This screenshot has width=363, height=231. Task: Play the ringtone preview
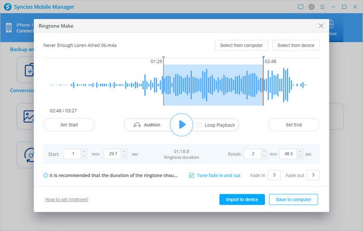pyautogui.click(x=181, y=125)
